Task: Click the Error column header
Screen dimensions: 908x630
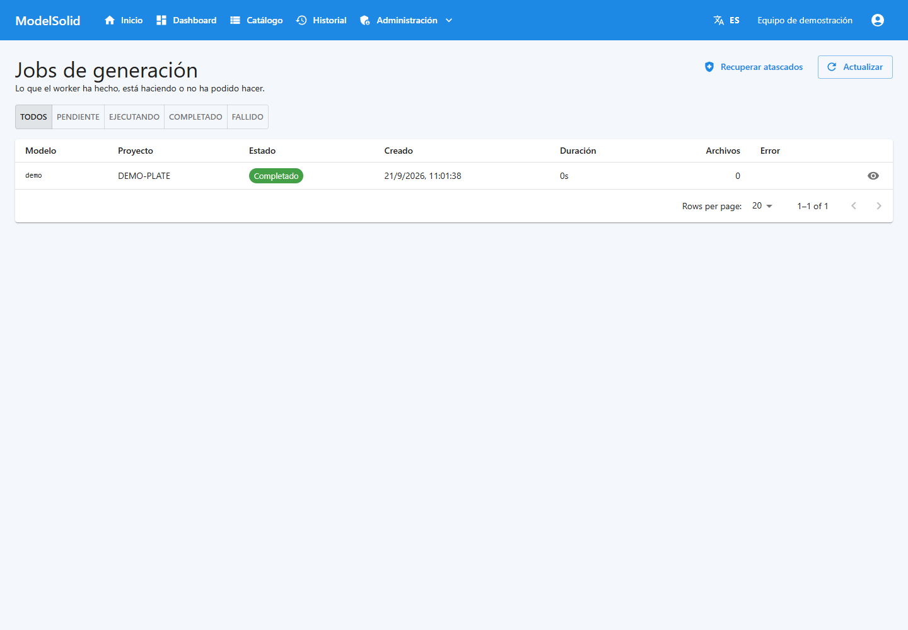Action: pyautogui.click(x=770, y=151)
